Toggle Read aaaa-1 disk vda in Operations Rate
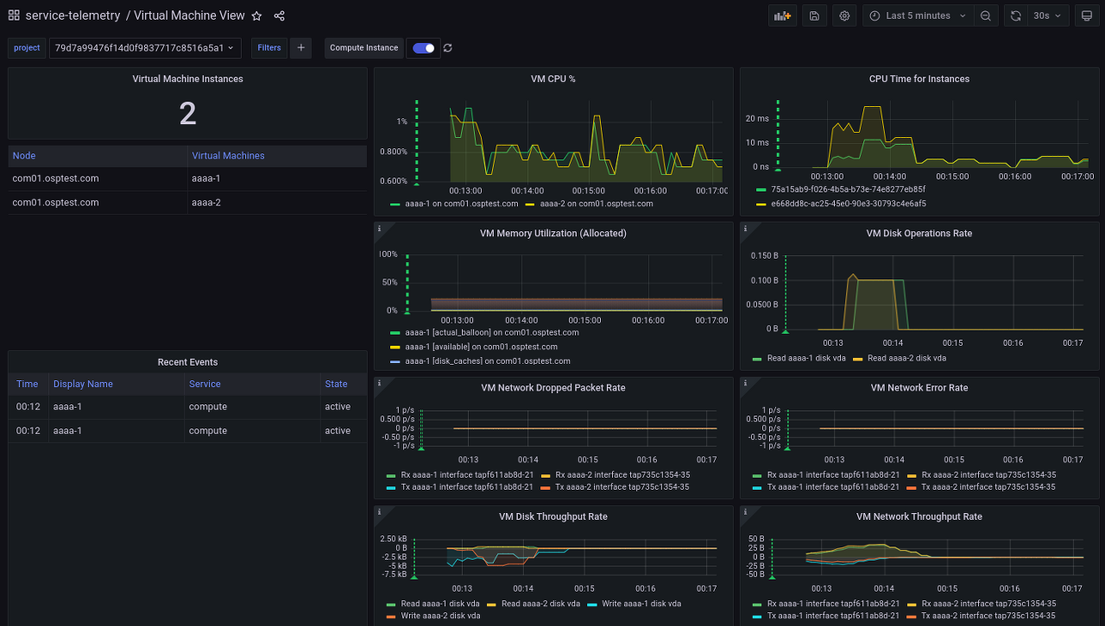Image resolution: width=1105 pixels, height=626 pixels. tap(806, 358)
